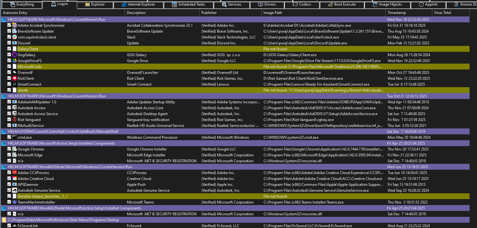This screenshot has height=228, width=477.
Task: Uncheck the Adobe Acrobat Synchronizer autorun entry
Action: pyautogui.click(x=9, y=25)
